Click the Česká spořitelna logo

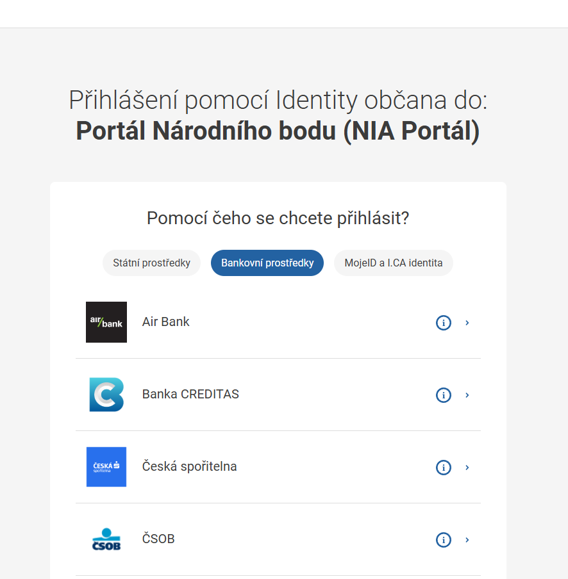tap(106, 467)
